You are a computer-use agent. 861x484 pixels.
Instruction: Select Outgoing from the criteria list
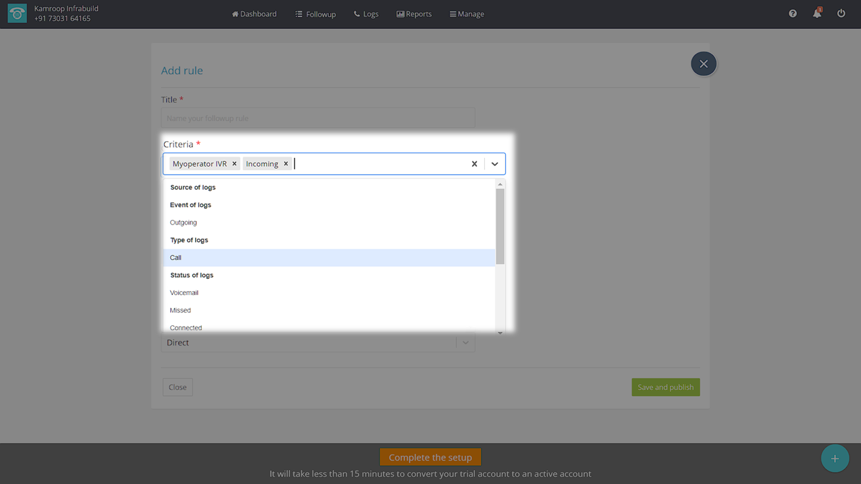184,223
